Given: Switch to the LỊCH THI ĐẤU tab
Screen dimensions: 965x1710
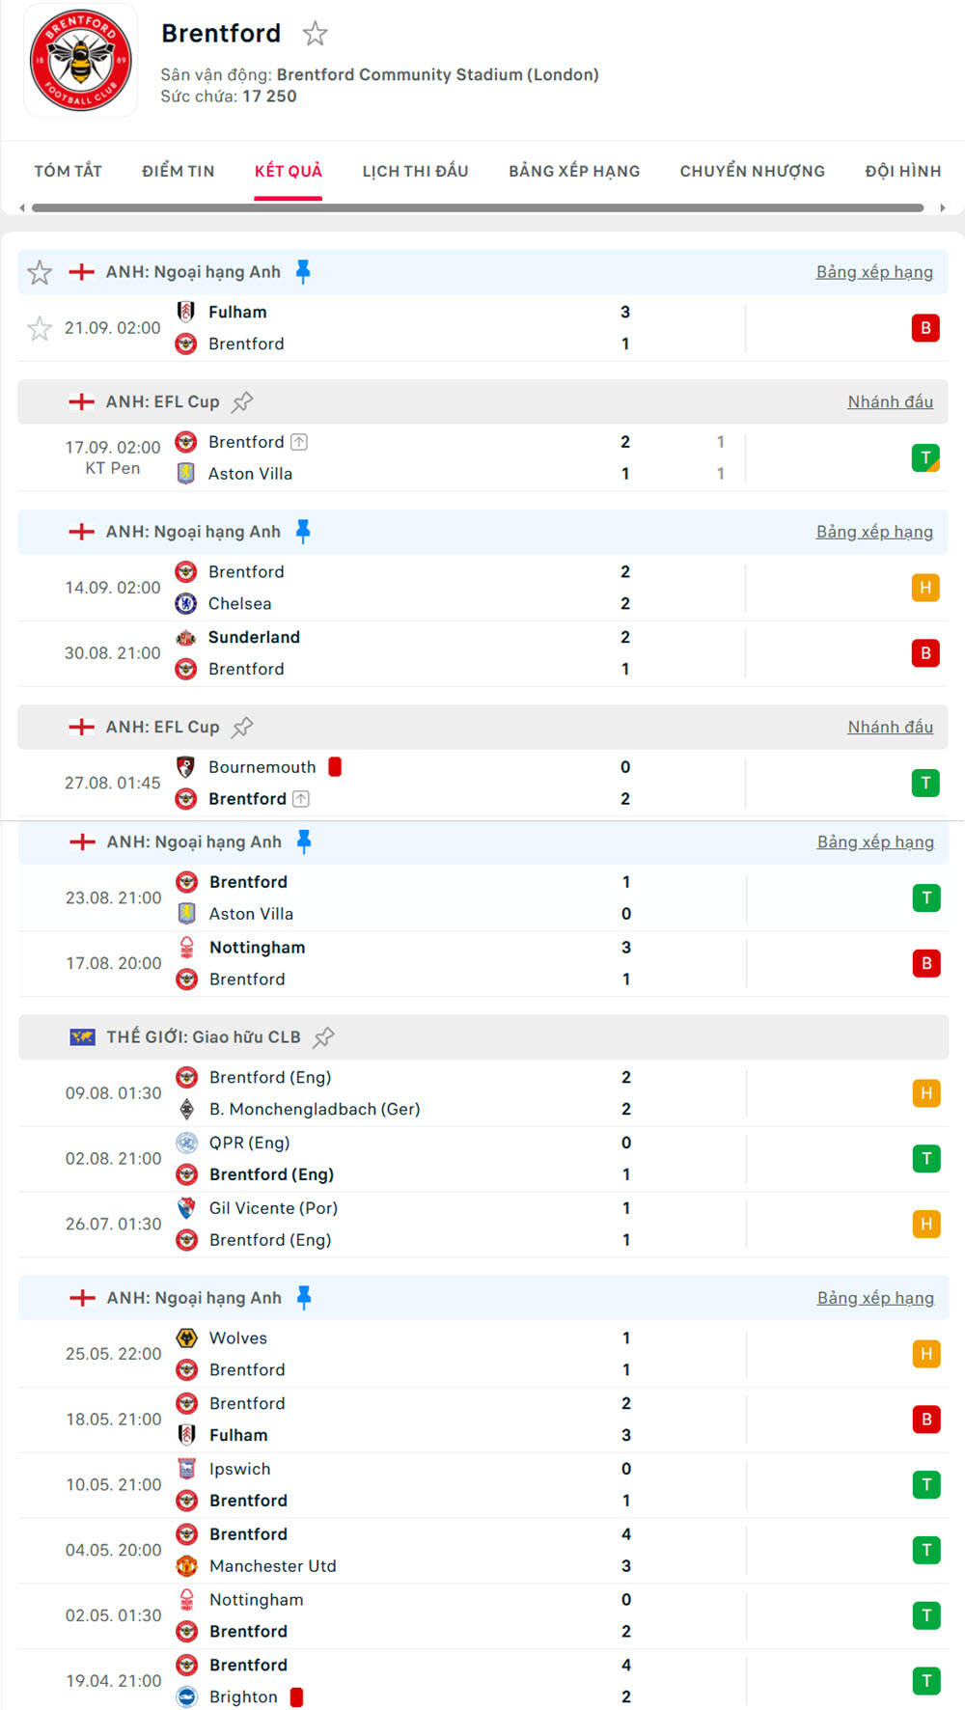Looking at the screenshot, I should point(414,171).
